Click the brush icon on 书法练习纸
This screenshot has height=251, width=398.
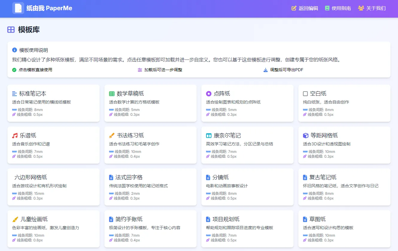pos(112,136)
